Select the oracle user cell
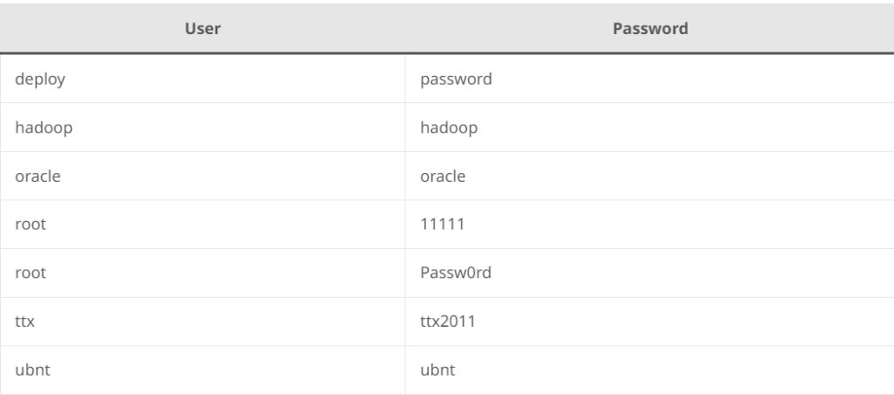894x395 pixels. point(203,176)
